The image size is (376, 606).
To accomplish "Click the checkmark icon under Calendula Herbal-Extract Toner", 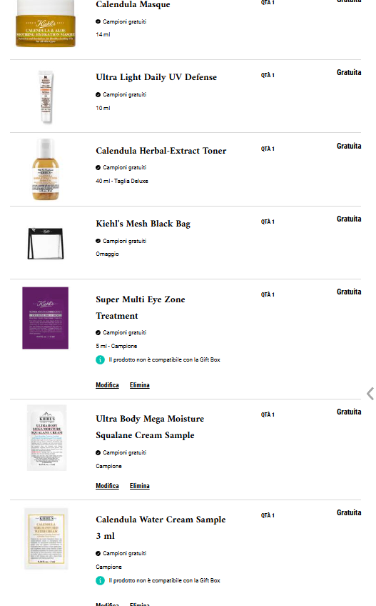I will coord(98,168).
